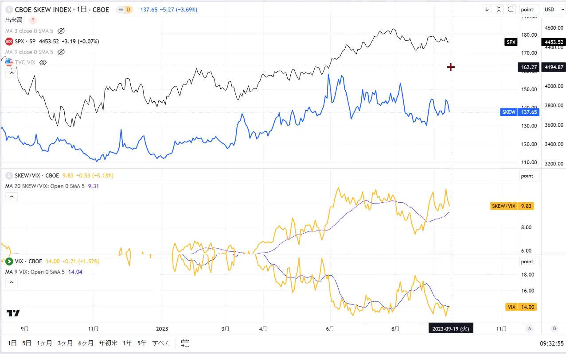
Task: Click the down-arrow pane button at top right
Action: tap(487, 9)
